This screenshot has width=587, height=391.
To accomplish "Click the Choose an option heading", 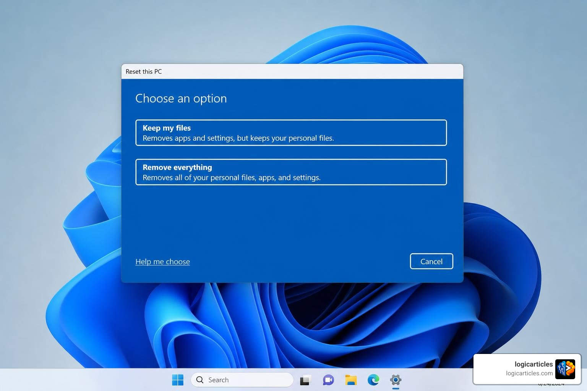I will (181, 99).
